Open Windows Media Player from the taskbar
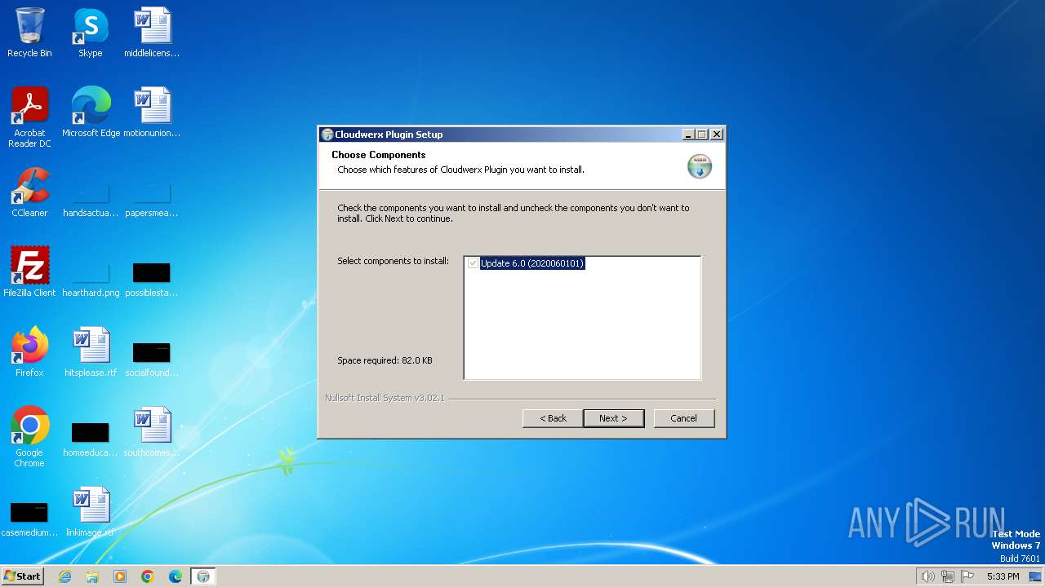The image size is (1045, 587). tap(120, 576)
